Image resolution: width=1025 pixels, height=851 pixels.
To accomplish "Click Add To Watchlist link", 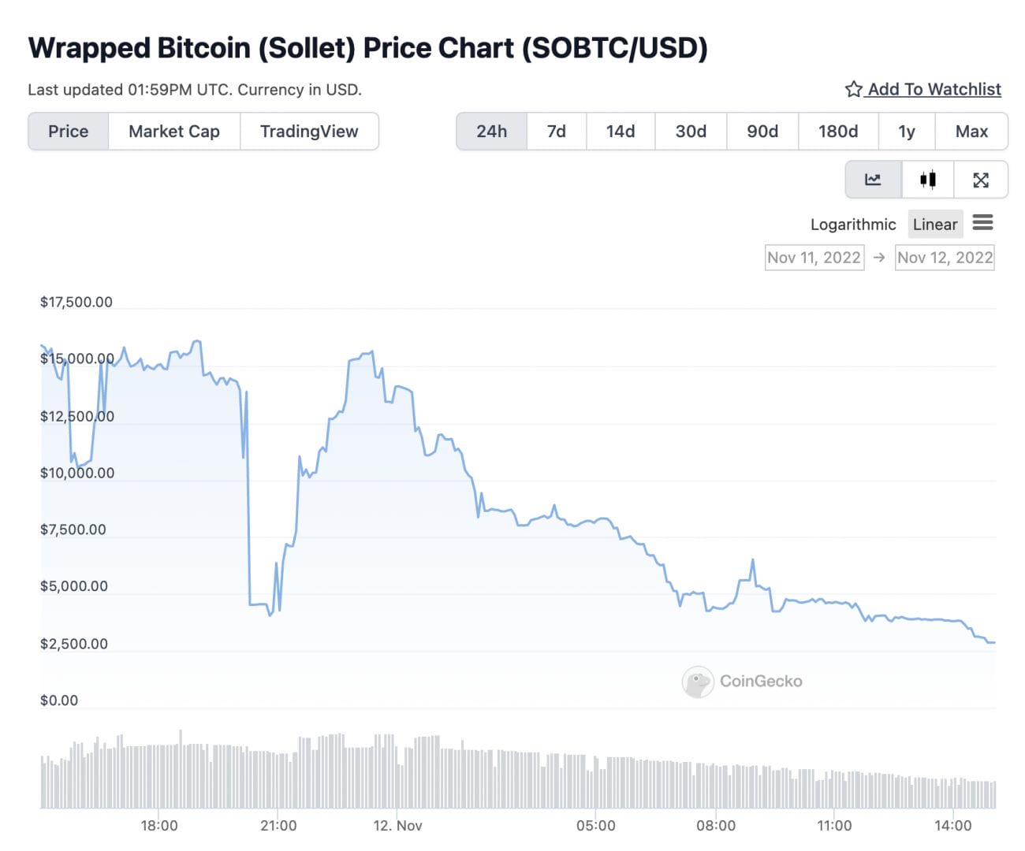I will 934,89.
